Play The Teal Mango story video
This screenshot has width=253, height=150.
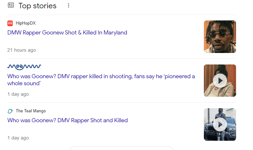(x=220, y=124)
